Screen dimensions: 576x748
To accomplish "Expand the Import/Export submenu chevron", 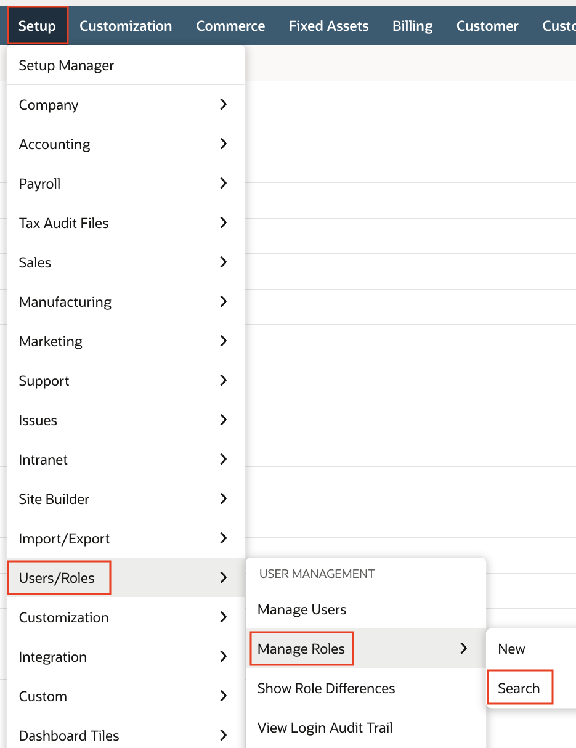I will pyautogui.click(x=223, y=538).
